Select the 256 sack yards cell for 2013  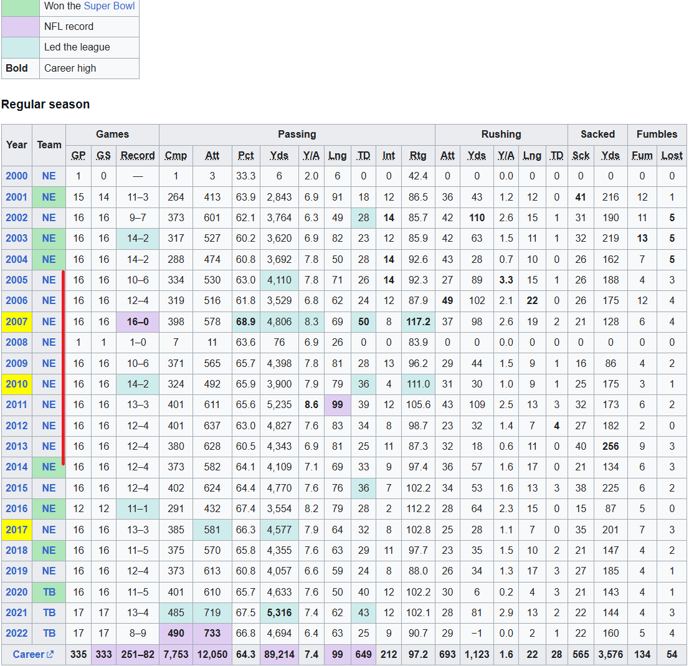(x=611, y=446)
